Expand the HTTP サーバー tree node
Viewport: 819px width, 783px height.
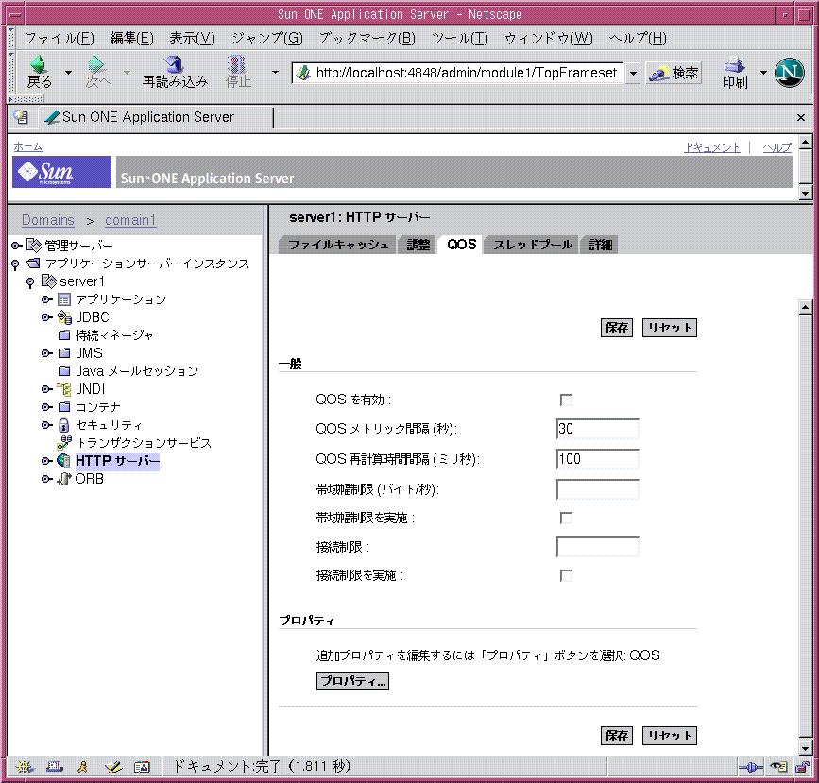(46, 461)
